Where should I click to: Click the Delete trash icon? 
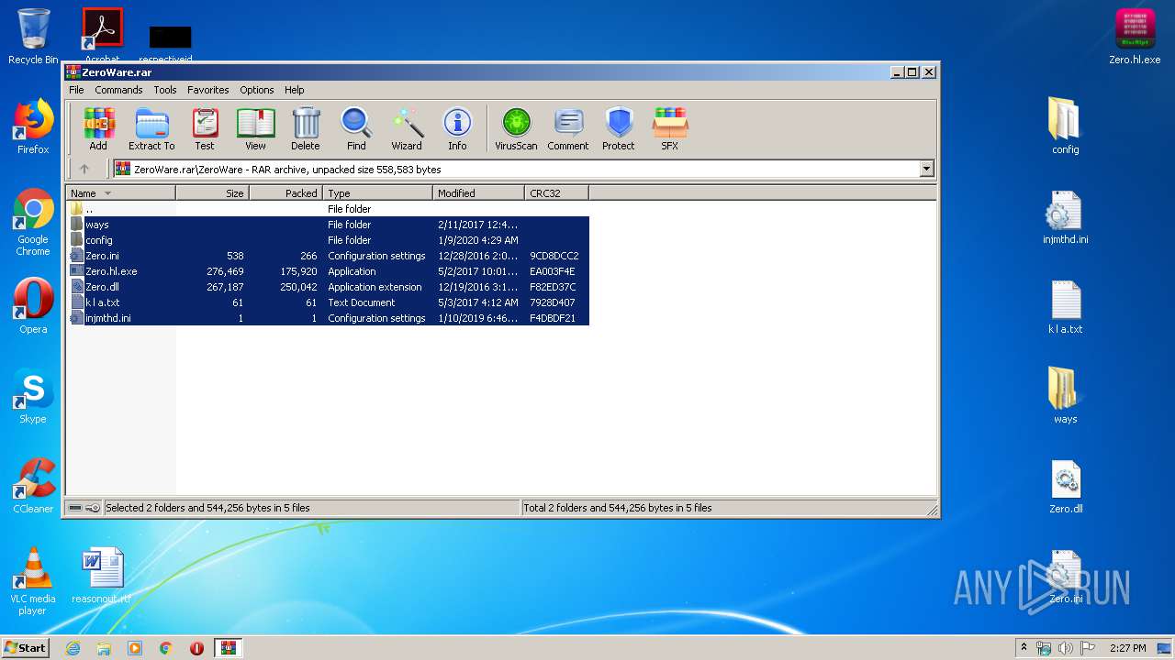306,128
